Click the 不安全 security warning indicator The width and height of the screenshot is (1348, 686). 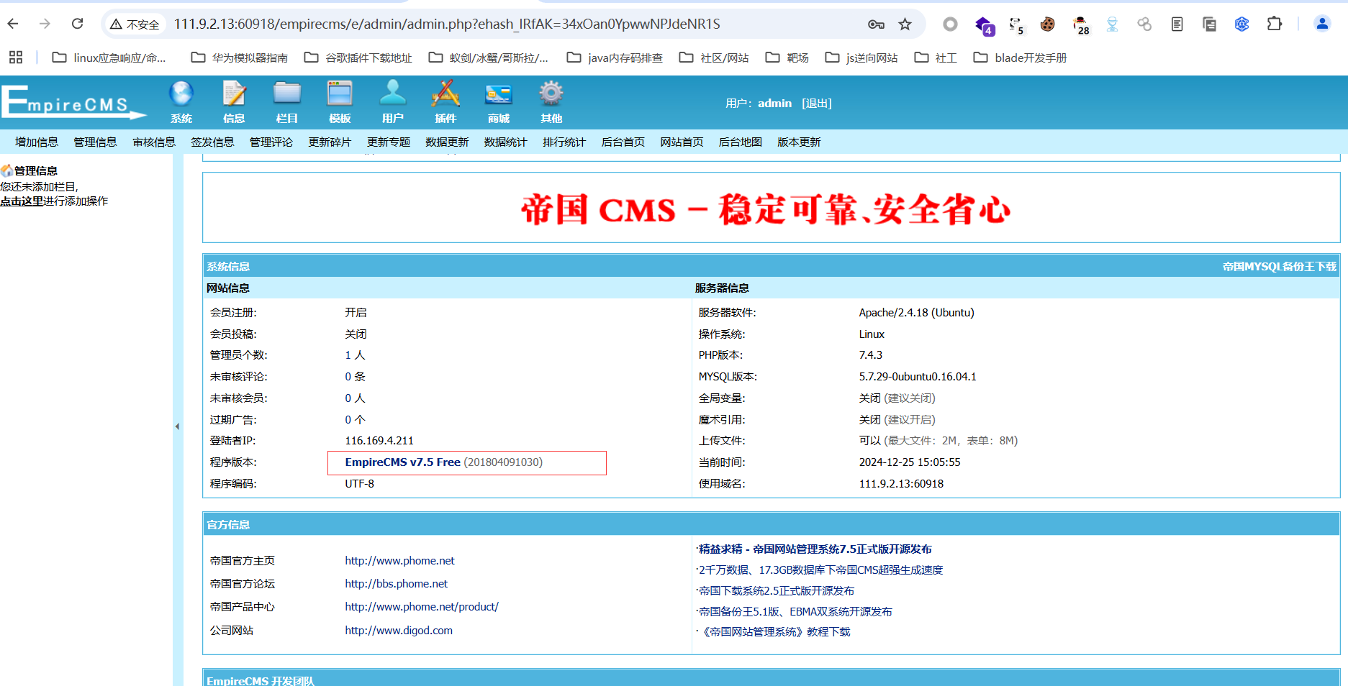coord(135,24)
